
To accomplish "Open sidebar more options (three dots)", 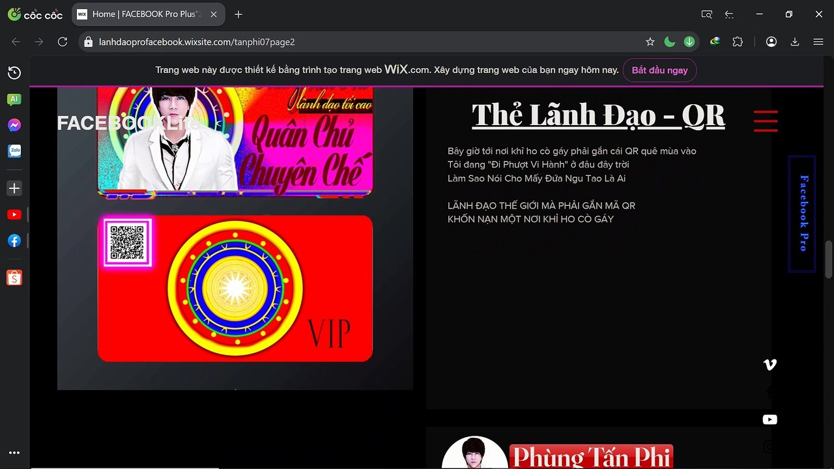I will point(14,453).
